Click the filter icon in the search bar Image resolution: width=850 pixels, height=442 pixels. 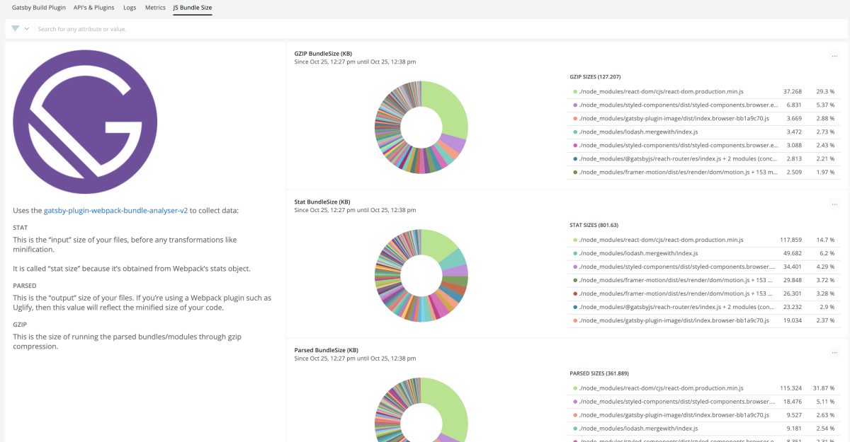(15, 29)
